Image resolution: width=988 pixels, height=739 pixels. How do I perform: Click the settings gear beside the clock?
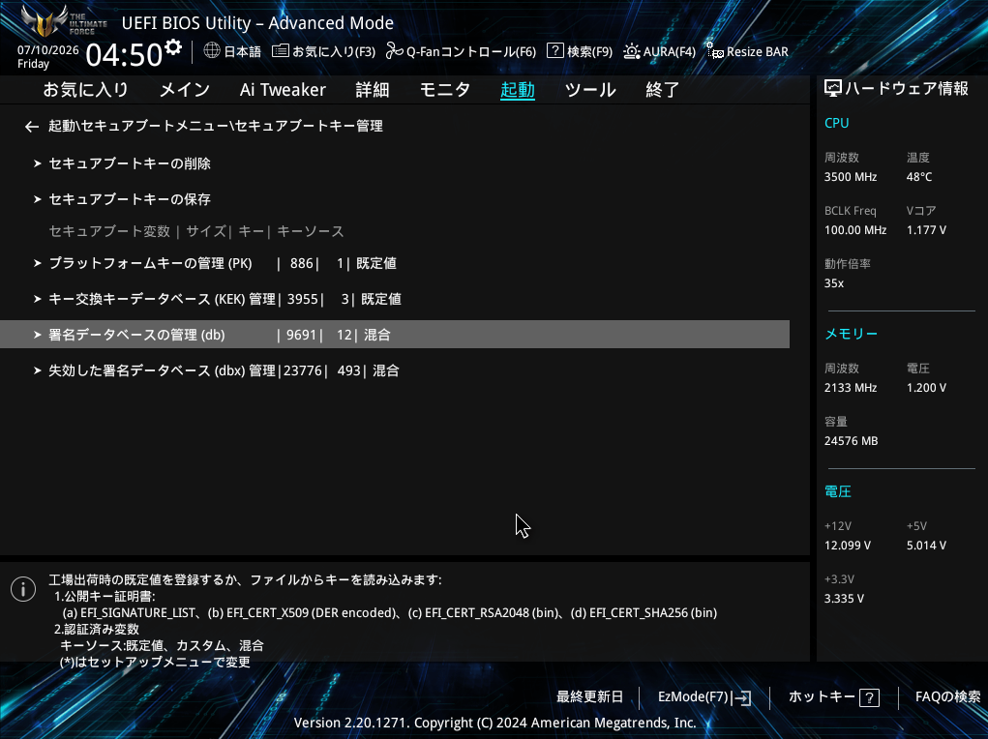(x=173, y=47)
